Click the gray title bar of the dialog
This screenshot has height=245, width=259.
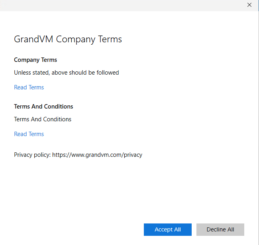[x=120, y=5]
